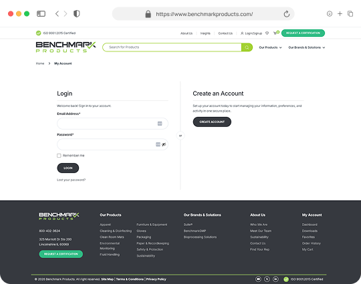This screenshot has width=361, height=284.
Task: Open the Login/Signup menu link
Action: click(x=251, y=33)
